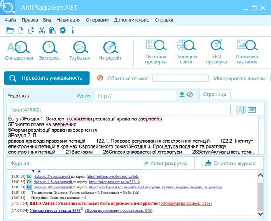Click journal scrollbar down arrow
271x221 pixels.
tap(260, 214)
